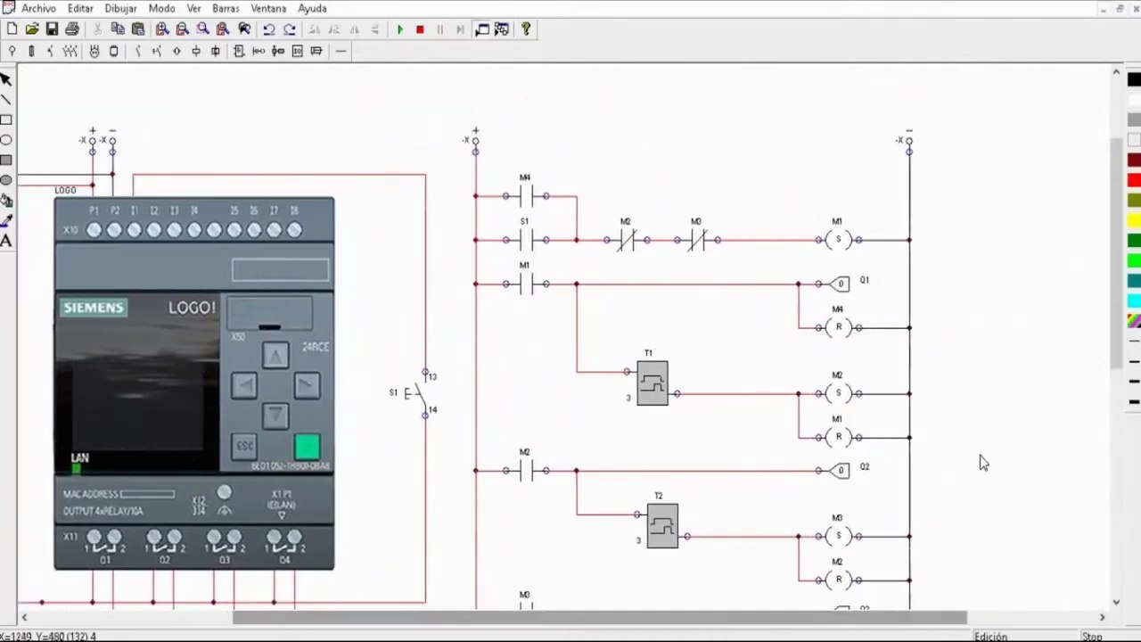Select the Q1 output coil
Screen dimensions: 1141x642
pyautogui.click(x=839, y=284)
